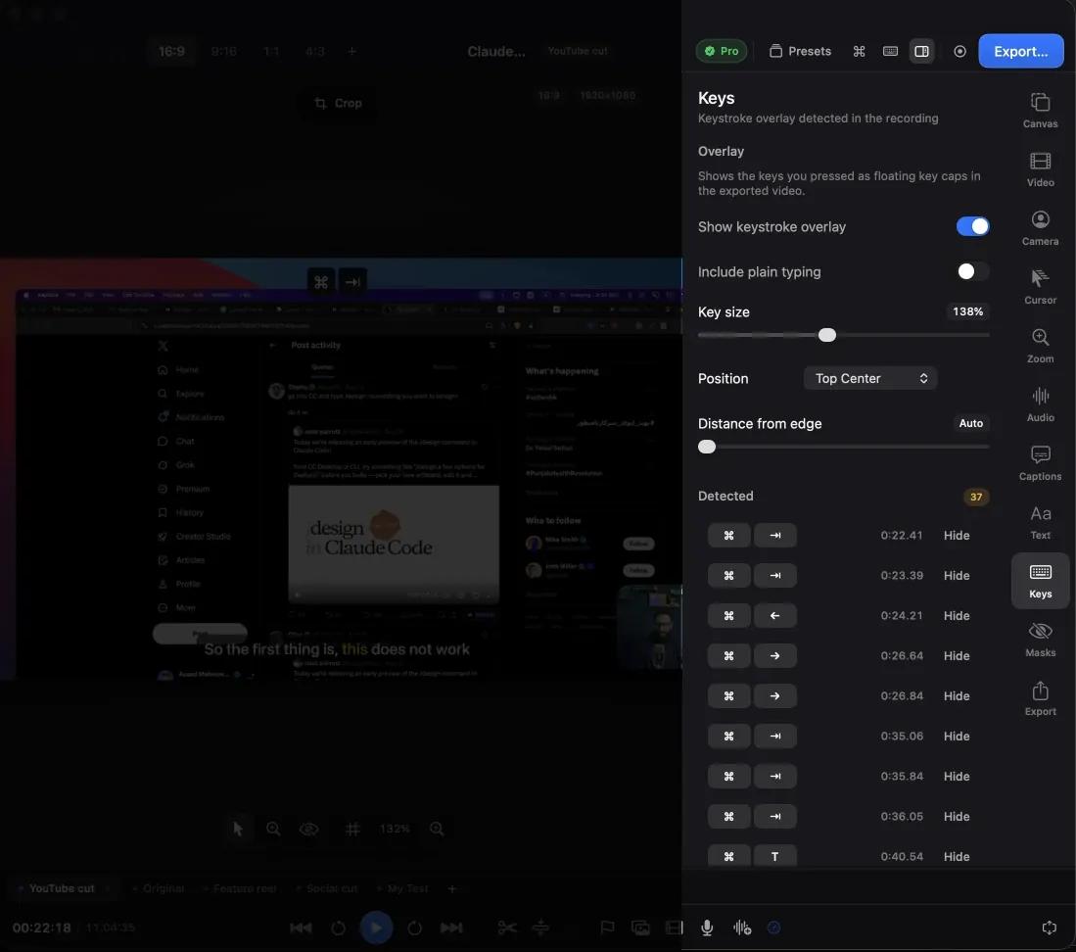This screenshot has height=952, width=1076.
Task: Hide the keystroke detected at 0:35.06
Action: [x=956, y=736]
